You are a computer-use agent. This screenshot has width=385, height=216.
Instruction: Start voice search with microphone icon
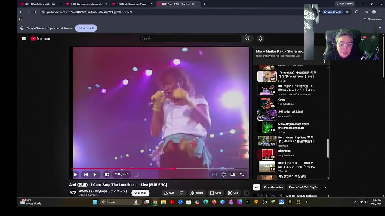point(260,38)
